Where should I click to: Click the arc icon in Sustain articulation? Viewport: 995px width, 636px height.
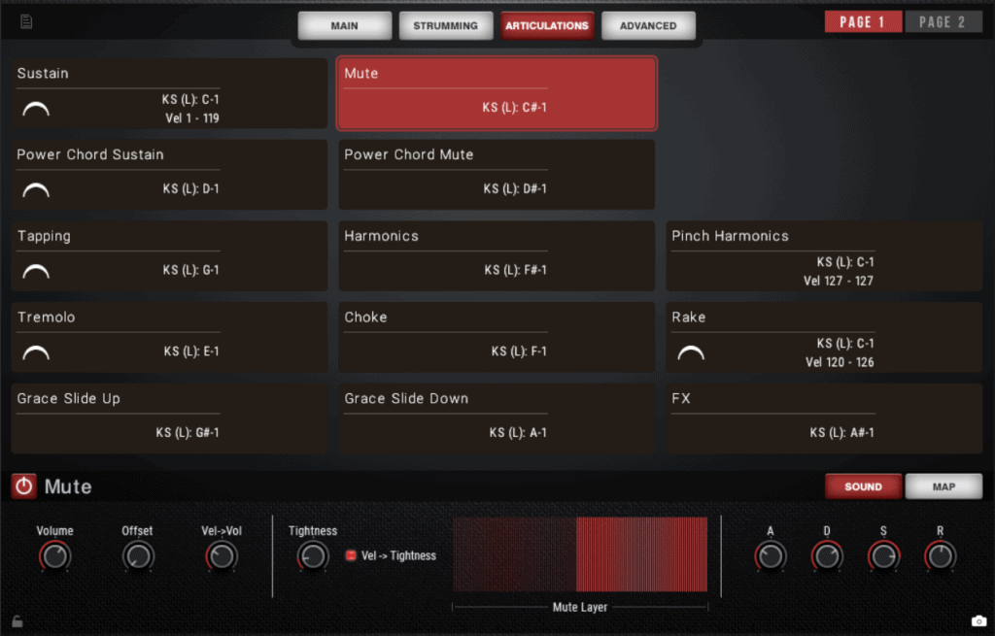click(x=36, y=110)
